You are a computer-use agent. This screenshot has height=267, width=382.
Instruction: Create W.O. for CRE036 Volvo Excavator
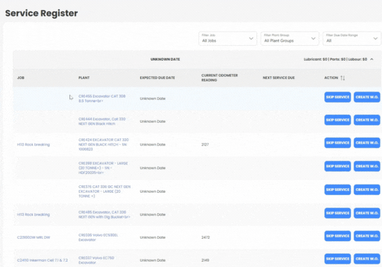(366, 236)
